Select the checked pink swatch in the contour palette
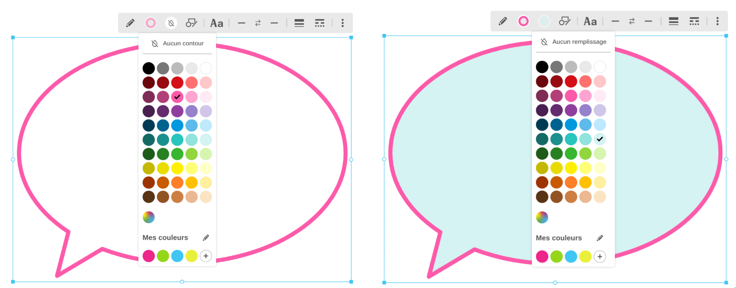This screenshot has height=288, width=736. (177, 97)
